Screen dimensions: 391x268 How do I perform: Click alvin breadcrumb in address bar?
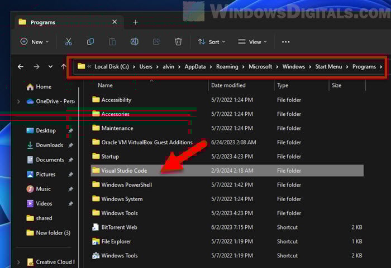click(x=168, y=67)
